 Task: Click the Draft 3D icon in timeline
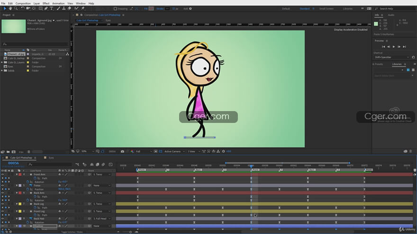point(84,165)
